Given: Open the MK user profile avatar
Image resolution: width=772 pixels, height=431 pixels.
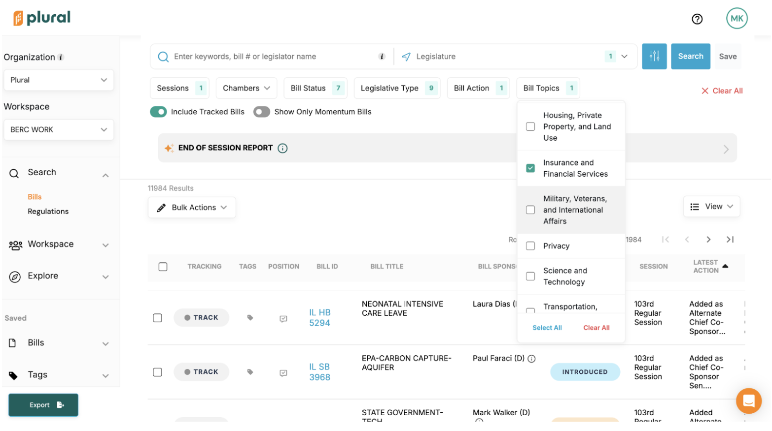Looking at the screenshot, I should [736, 19].
